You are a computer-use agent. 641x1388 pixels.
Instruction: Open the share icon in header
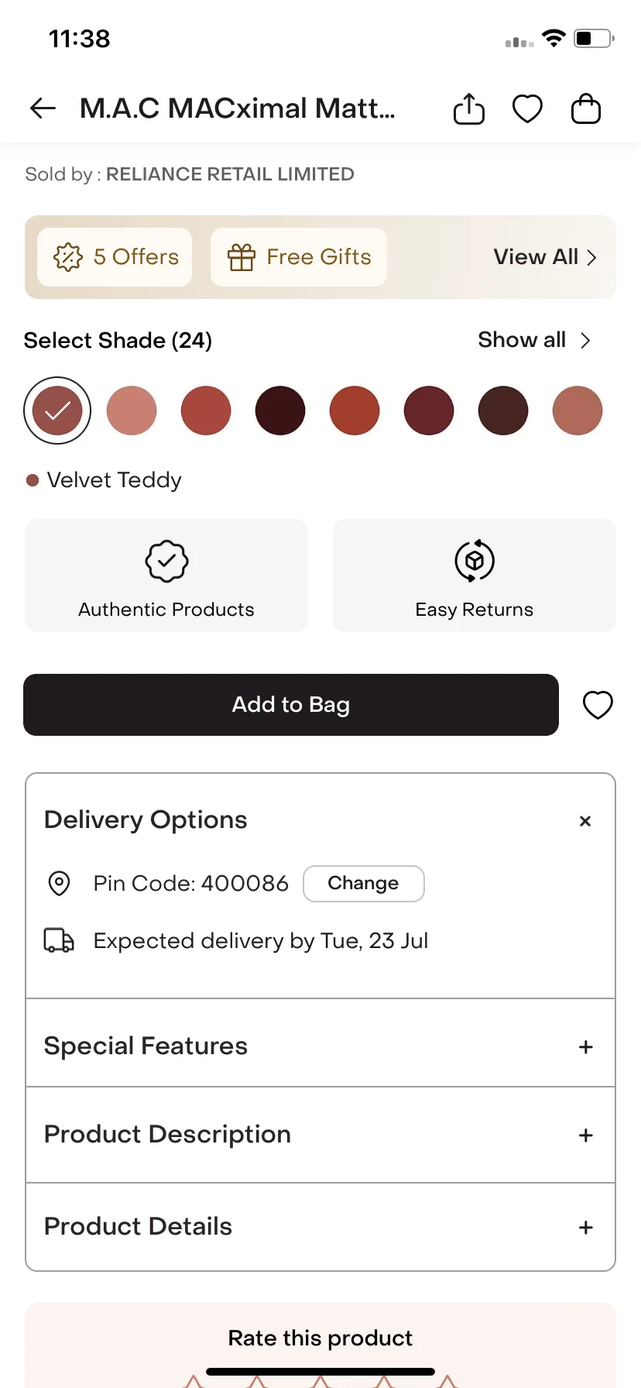point(469,108)
